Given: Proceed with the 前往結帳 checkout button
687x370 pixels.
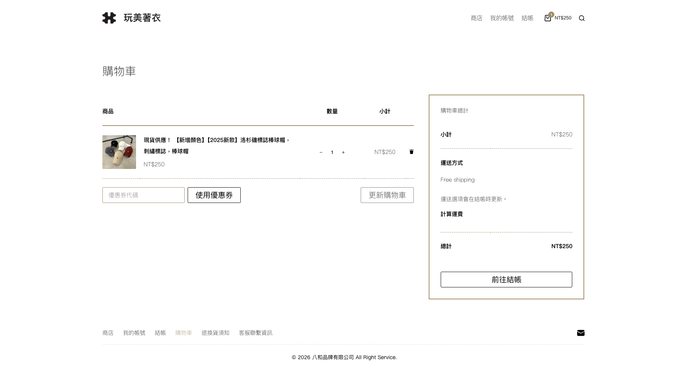Looking at the screenshot, I should point(506,280).
